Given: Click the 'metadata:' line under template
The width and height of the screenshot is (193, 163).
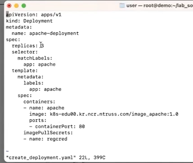Looking at the screenshot, I should click(31, 77).
